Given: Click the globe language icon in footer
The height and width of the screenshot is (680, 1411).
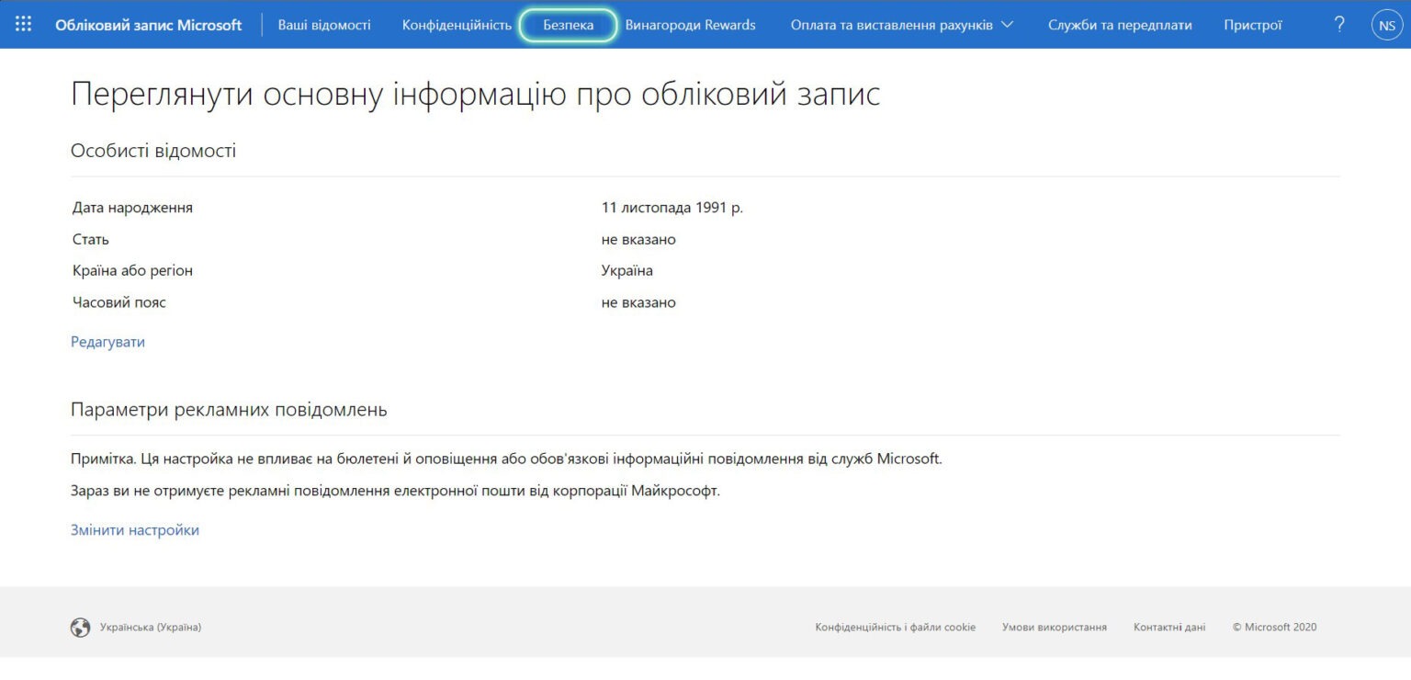Looking at the screenshot, I should pos(80,628).
